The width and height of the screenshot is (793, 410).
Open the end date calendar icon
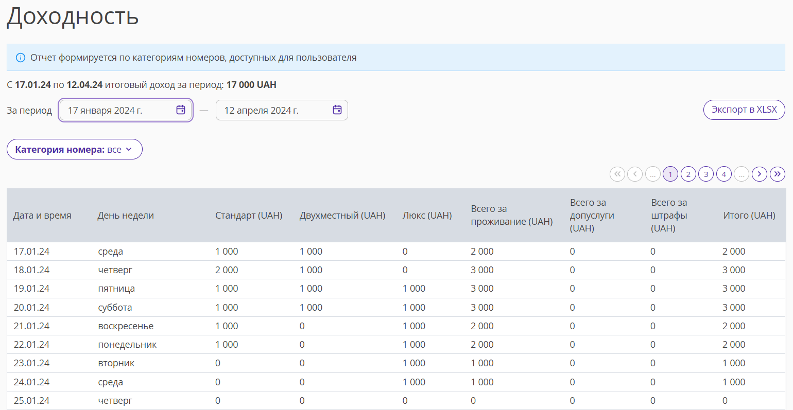coord(337,110)
